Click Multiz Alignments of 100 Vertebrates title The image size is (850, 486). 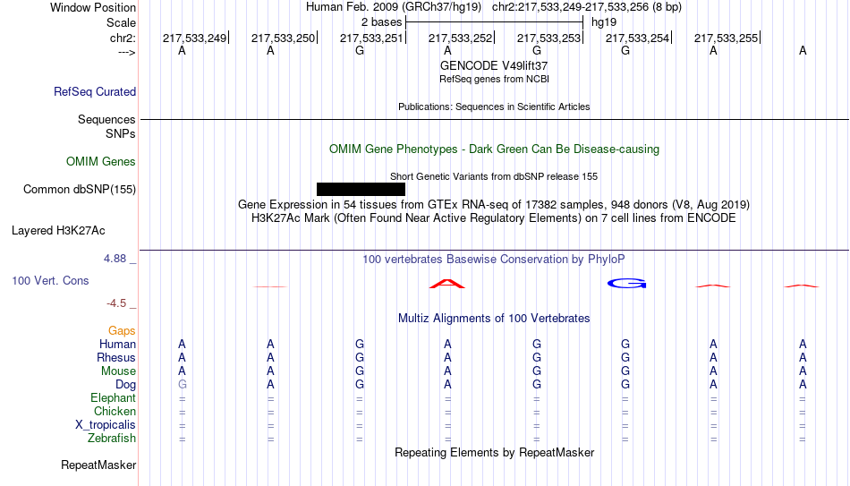(x=494, y=319)
